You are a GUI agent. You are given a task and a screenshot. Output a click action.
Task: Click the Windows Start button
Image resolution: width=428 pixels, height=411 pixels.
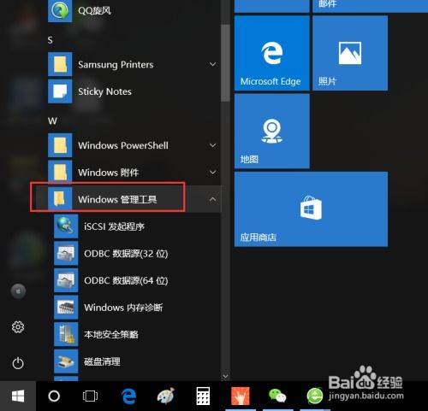[x=18, y=396]
